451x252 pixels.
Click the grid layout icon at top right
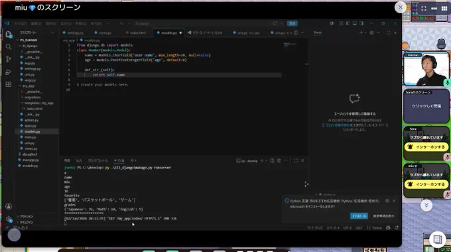click(x=444, y=9)
